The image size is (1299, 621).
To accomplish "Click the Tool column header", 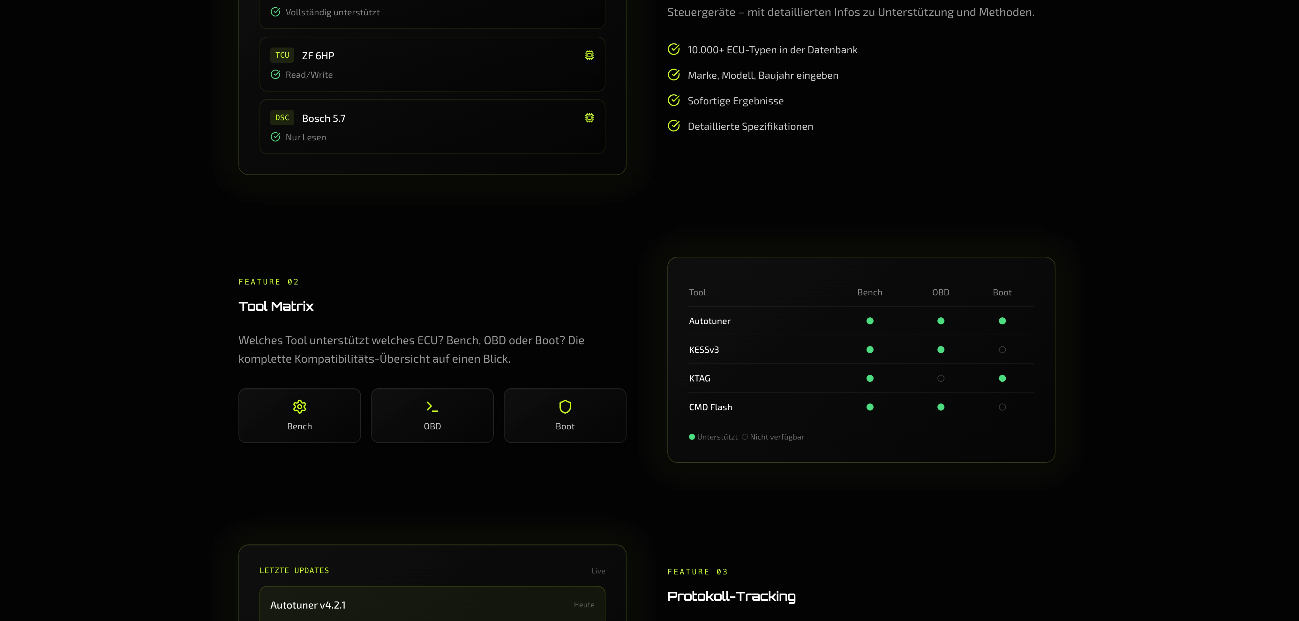I will (697, 292).
